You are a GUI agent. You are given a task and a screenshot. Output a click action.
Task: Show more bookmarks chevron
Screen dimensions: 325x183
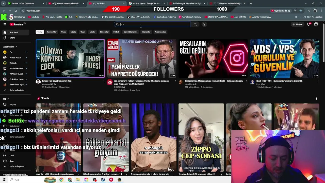296,17
